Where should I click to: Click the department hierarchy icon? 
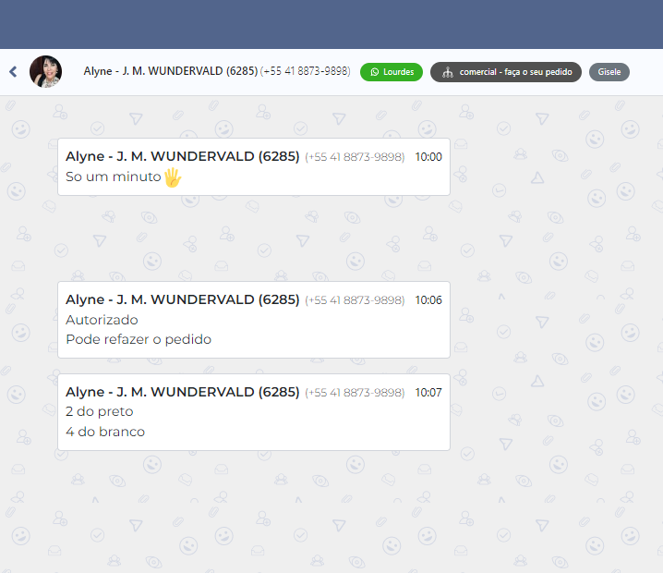point(447,72)
